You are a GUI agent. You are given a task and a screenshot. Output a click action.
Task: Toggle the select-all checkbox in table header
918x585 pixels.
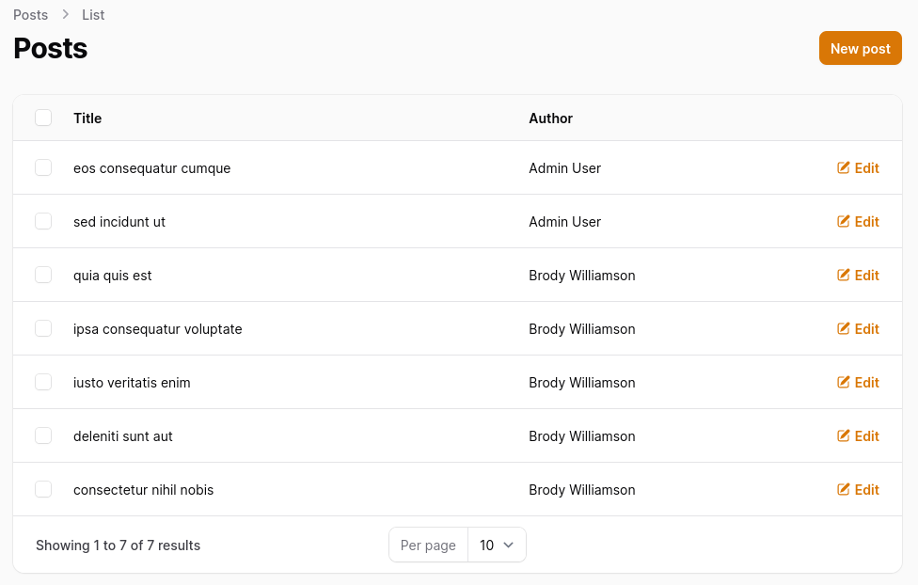pos(43,118)
